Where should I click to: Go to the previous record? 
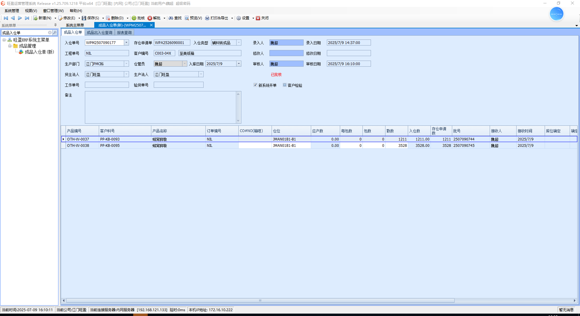tap(13, 18)
